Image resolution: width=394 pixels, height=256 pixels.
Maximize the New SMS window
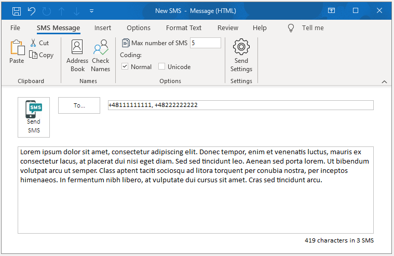[355, 10]
